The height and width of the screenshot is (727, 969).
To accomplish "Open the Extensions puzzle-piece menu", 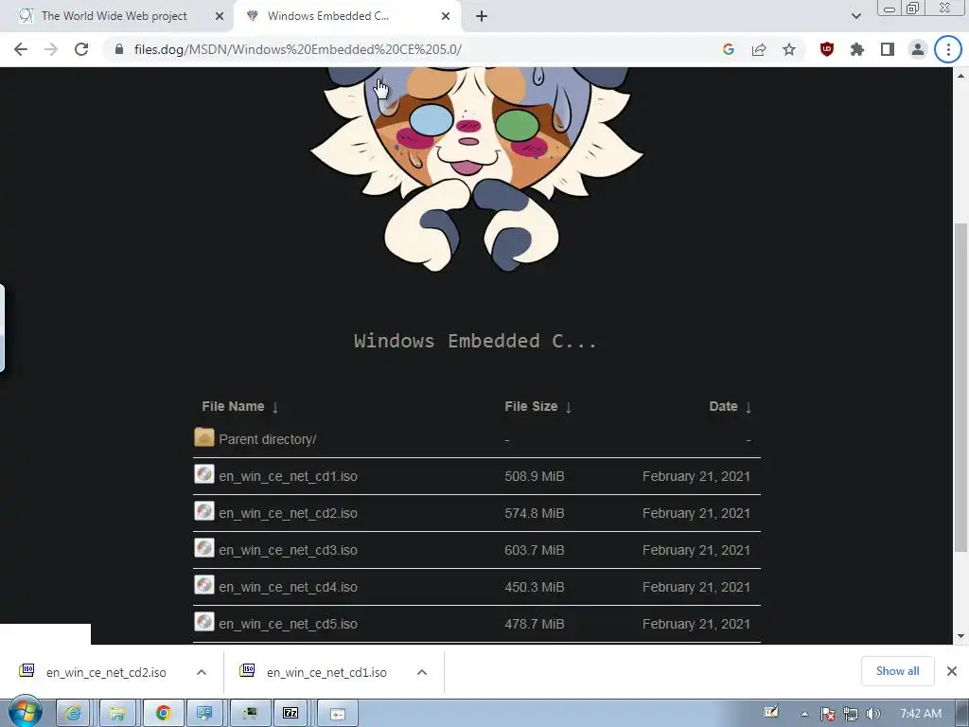I will (857, 49).
